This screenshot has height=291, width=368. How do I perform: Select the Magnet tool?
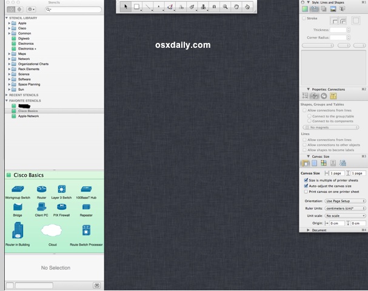(214, 7)
